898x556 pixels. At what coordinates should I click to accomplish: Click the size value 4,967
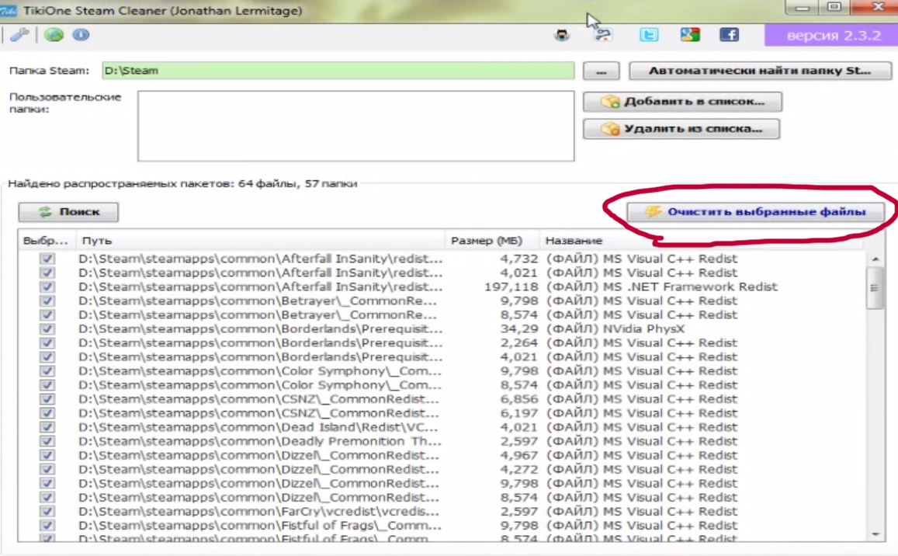(x=519, y=455)
